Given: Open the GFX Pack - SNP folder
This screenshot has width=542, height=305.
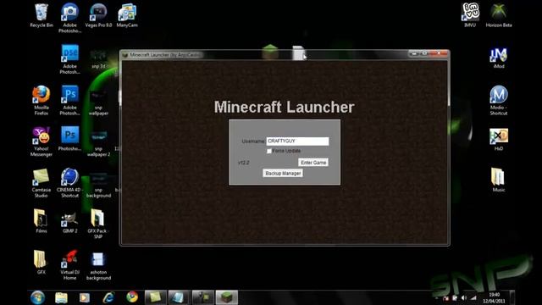Looking at the screenshot, I should 98,224.
